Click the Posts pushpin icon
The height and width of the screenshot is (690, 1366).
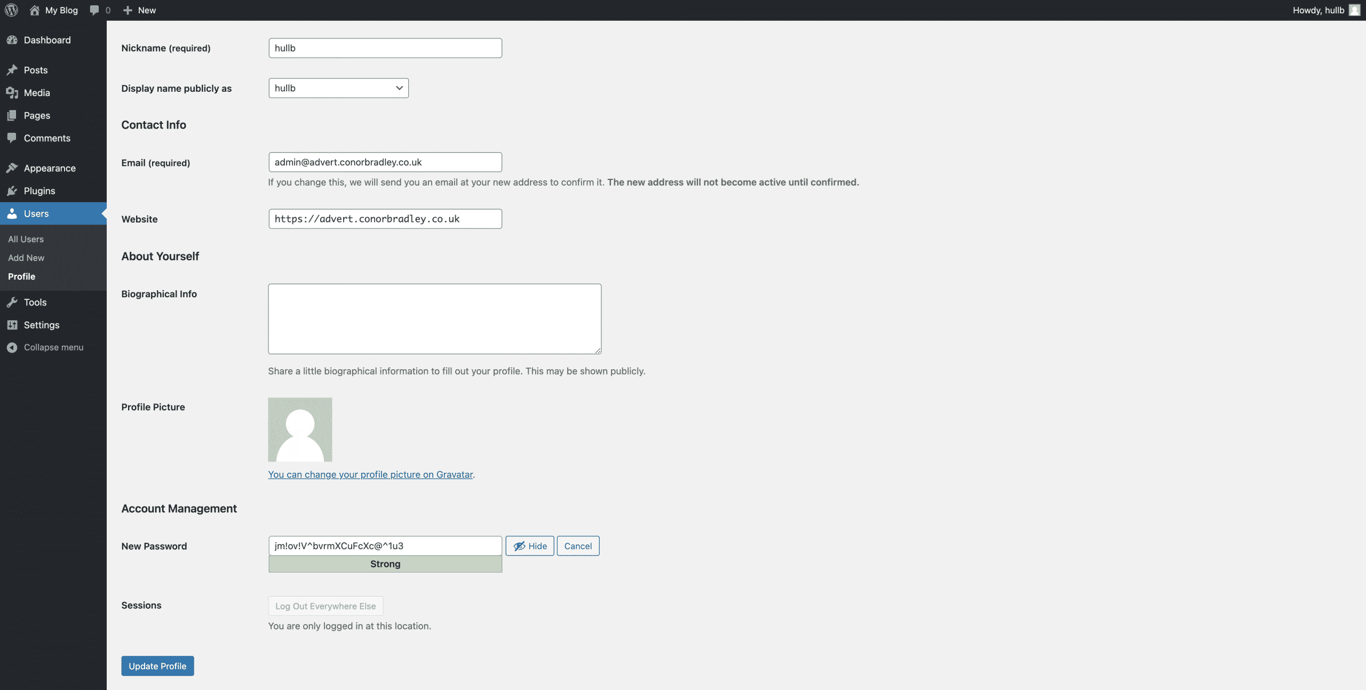pos(12,70)
